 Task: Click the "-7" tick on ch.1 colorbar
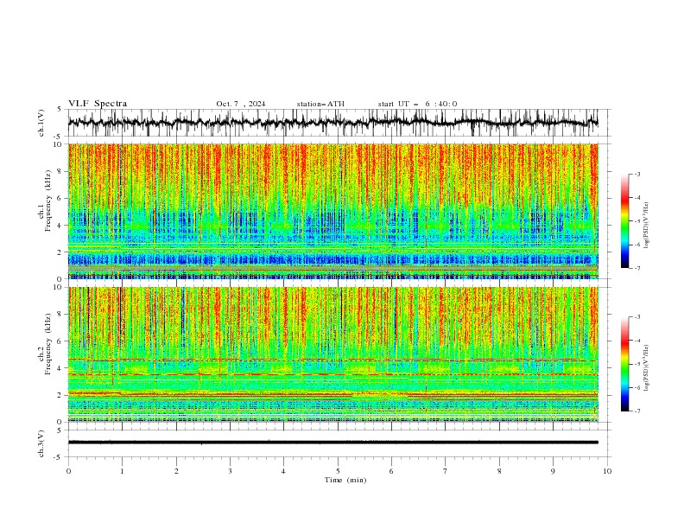[636, 268]
